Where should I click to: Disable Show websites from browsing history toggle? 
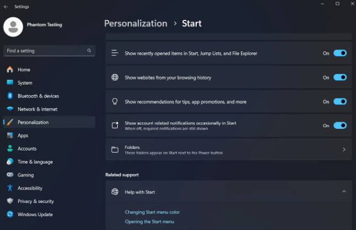tap(340, 77)
